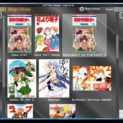Click the manga grid scrollbar thumb
123x123 pixels.
point(117,47)
